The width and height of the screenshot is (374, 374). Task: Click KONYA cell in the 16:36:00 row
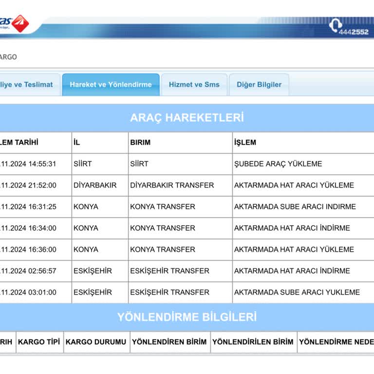[100, 250]
